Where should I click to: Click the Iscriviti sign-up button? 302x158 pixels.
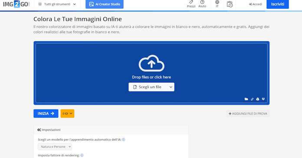pos(278,4)
